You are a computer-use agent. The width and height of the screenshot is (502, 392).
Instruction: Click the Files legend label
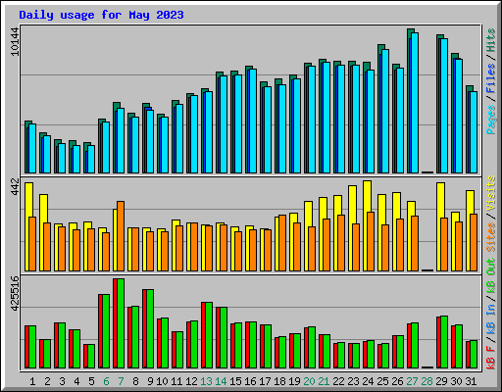pyautogui.click(x=490, y=78)
